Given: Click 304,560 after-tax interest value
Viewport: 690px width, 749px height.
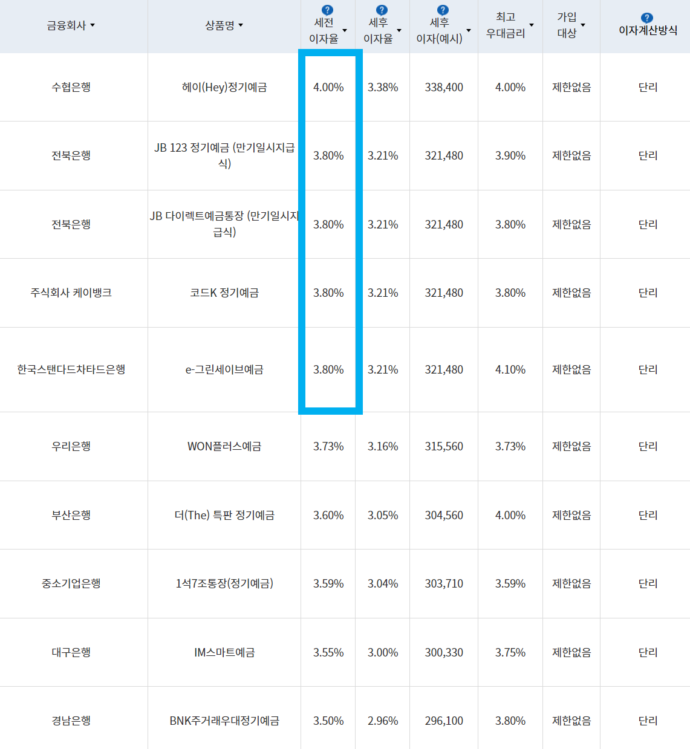Looking at the screenshot, I should click(444, 515).
